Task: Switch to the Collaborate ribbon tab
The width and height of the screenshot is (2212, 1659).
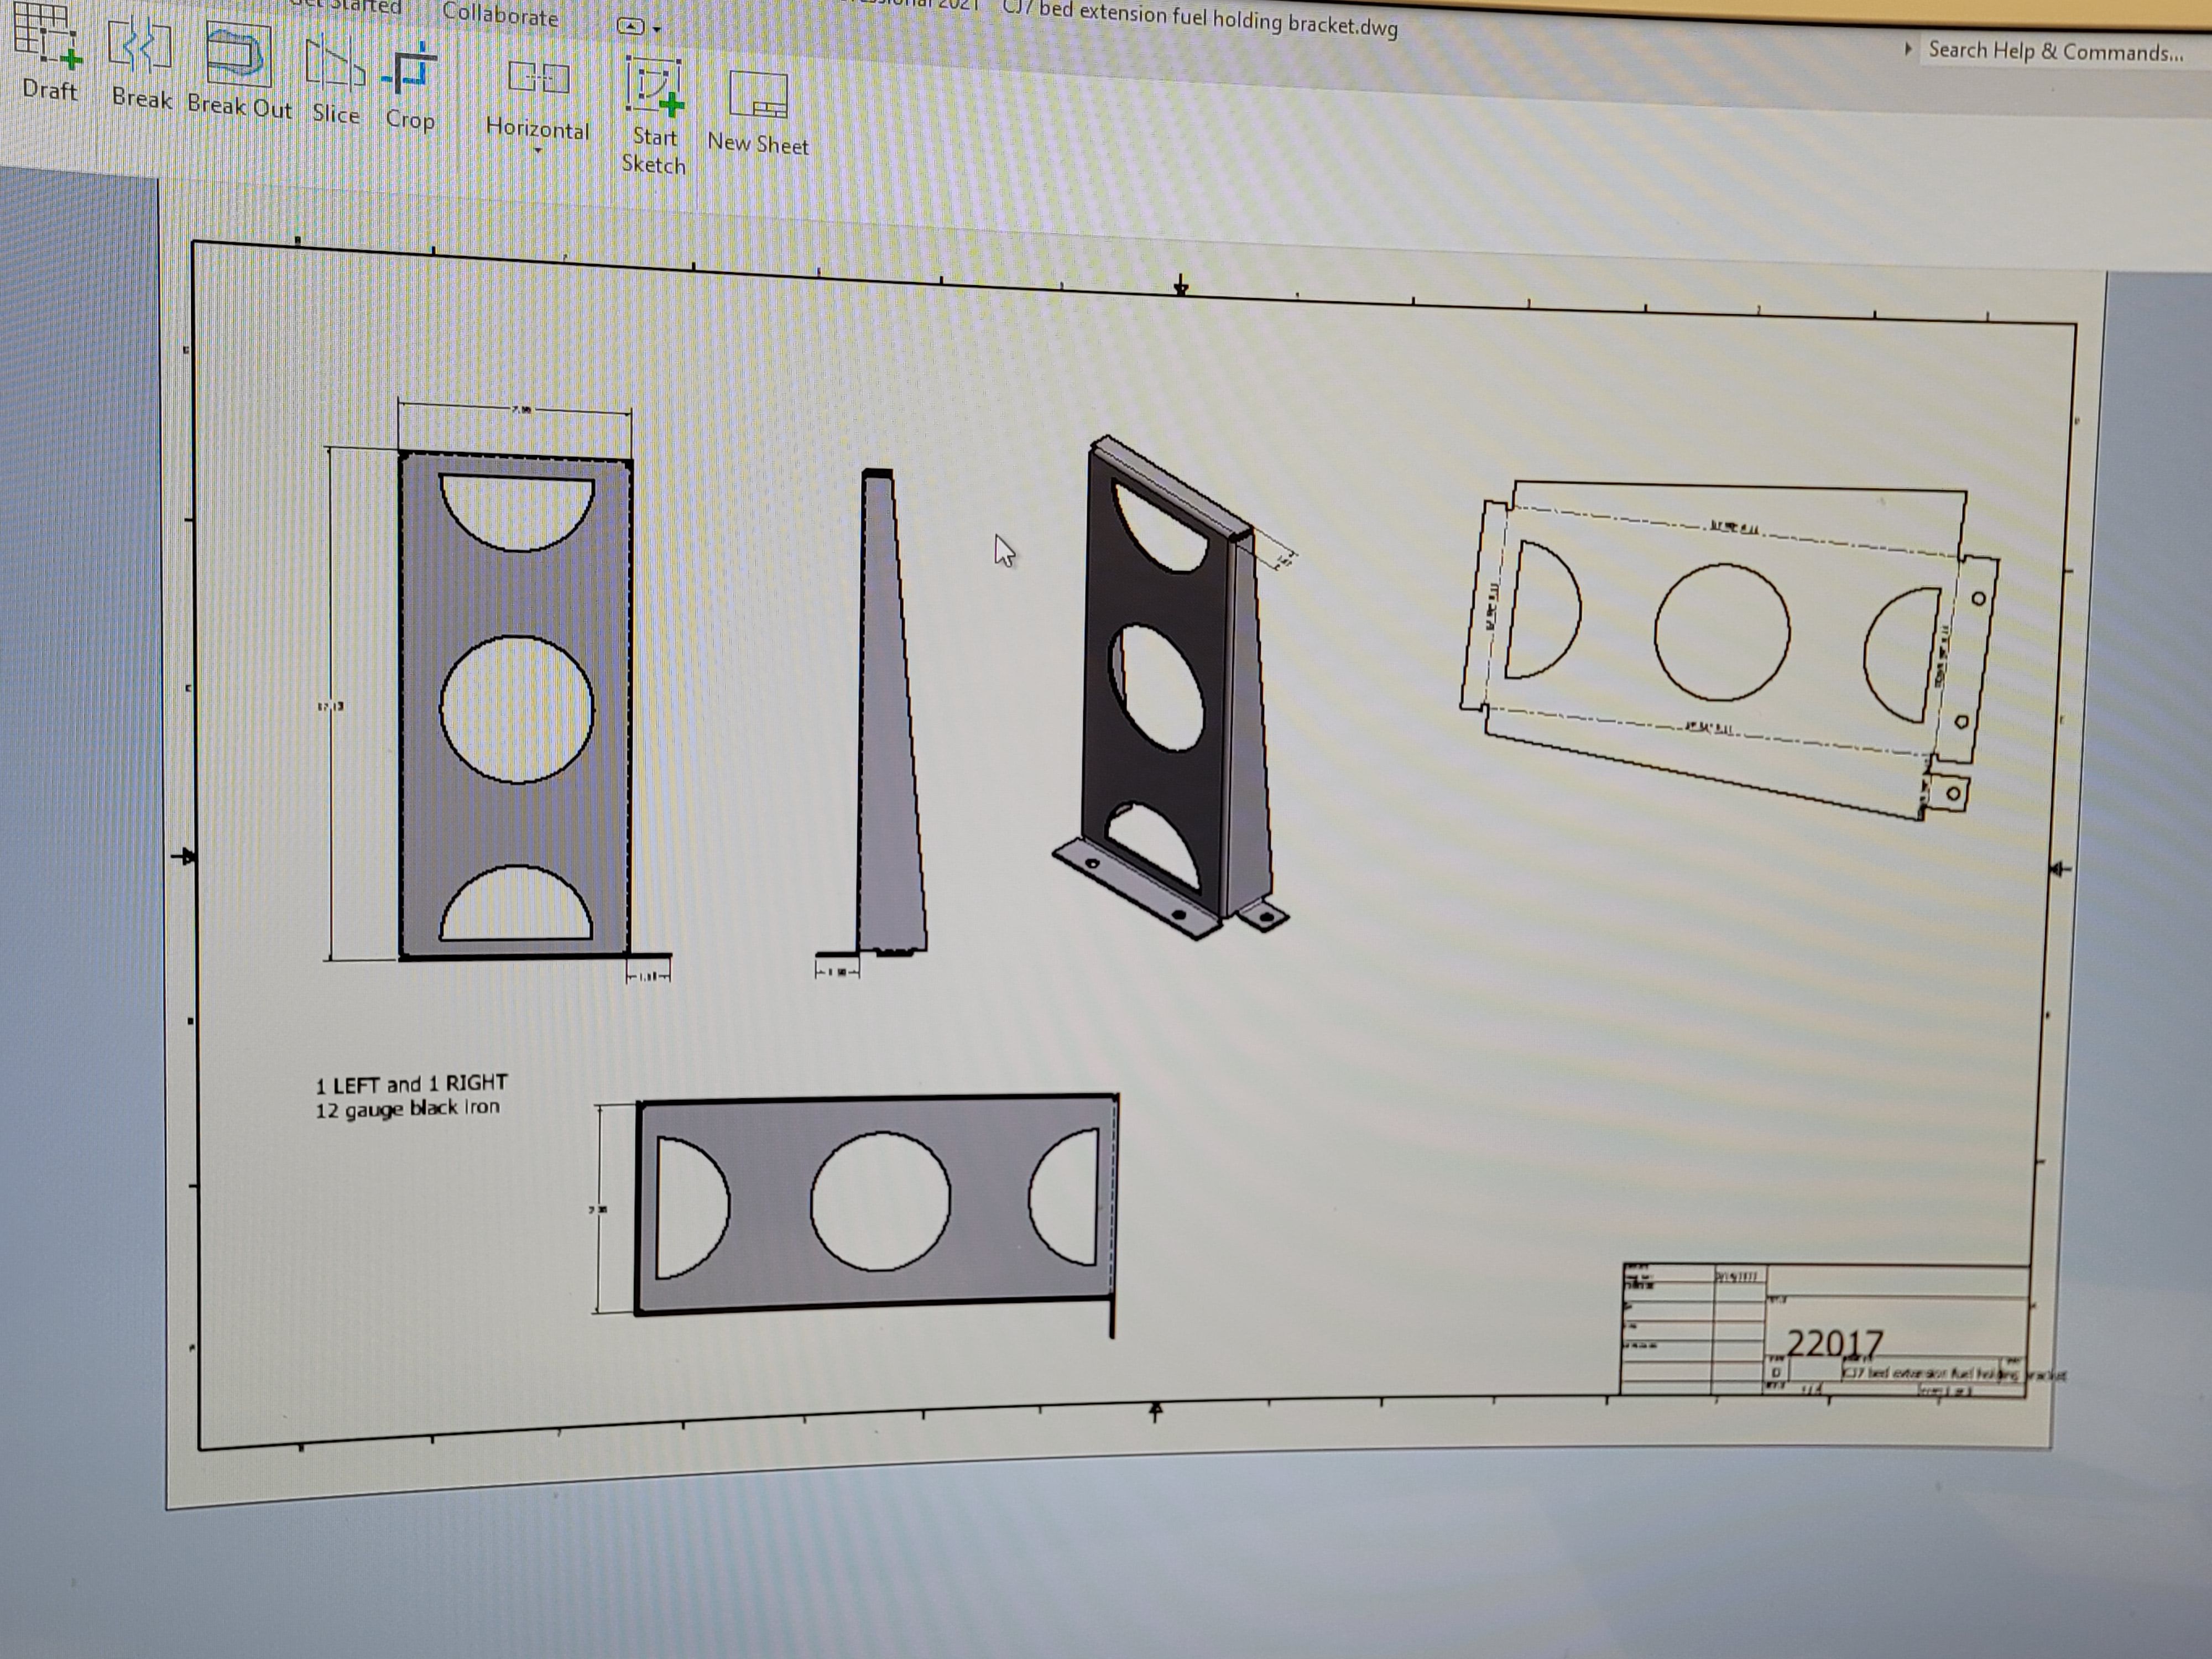Action: [500, 15]
